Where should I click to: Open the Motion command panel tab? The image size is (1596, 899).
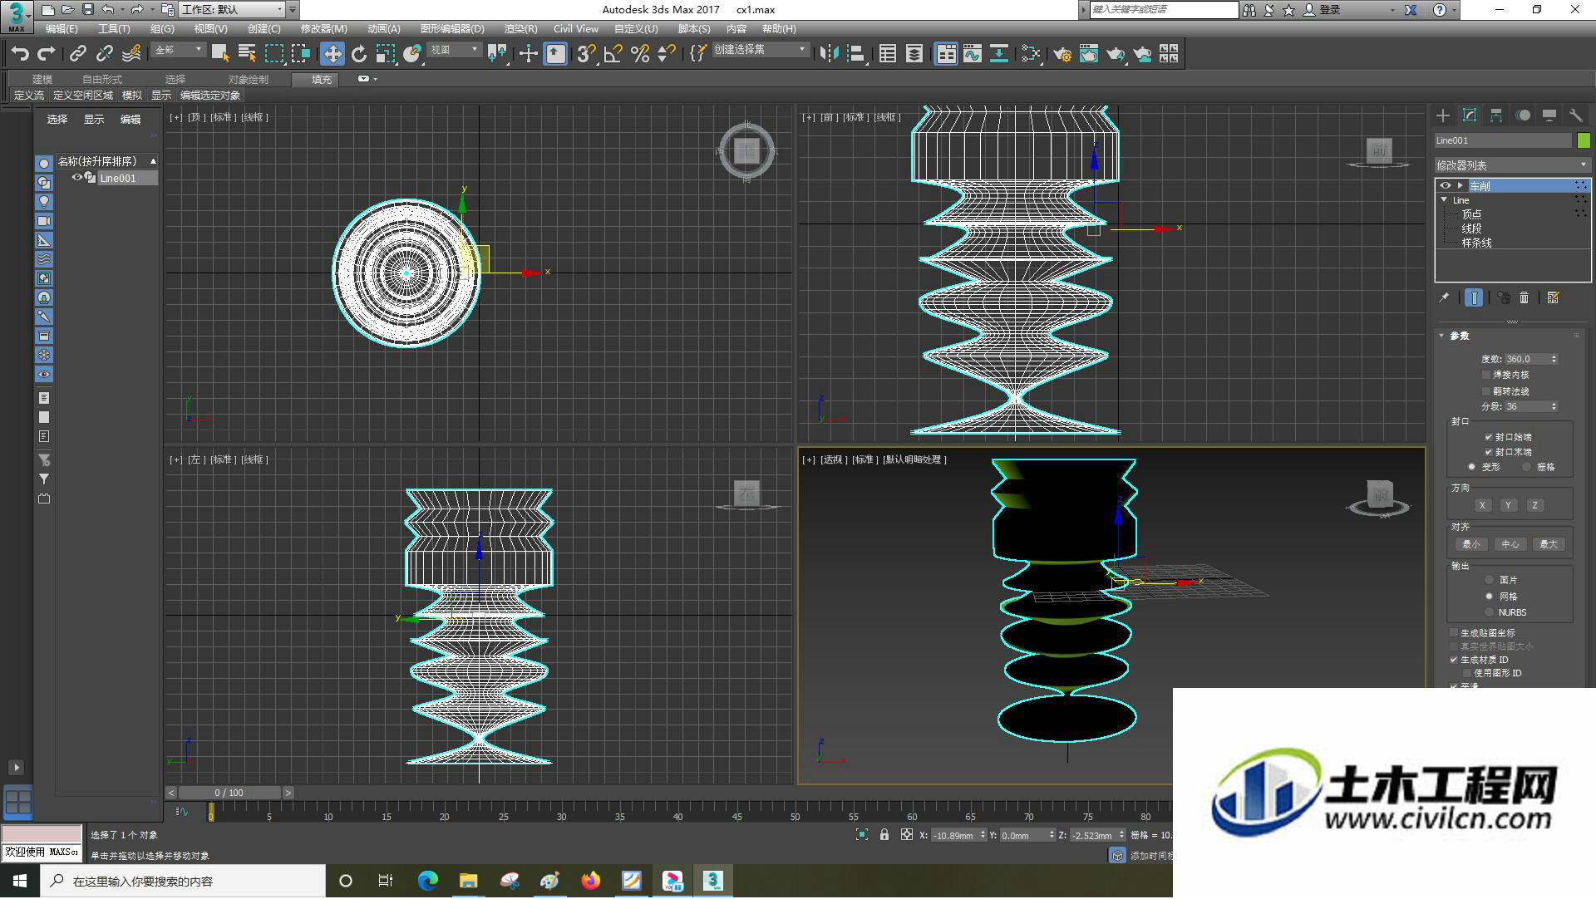click(x=1523, y=115)
